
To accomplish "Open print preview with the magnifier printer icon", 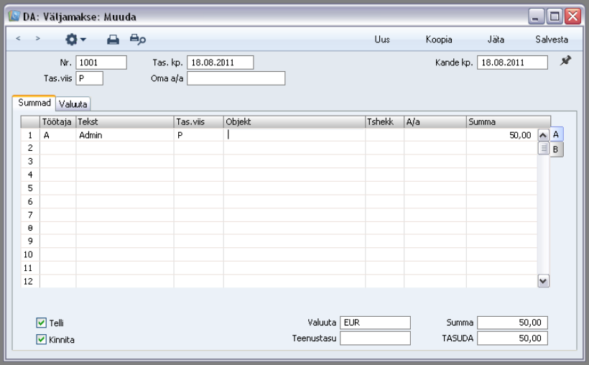I will (x=137, y=39).
